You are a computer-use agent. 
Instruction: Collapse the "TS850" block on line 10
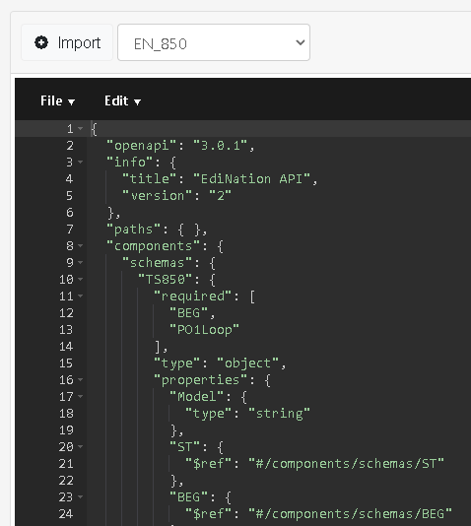coord(80,279)
